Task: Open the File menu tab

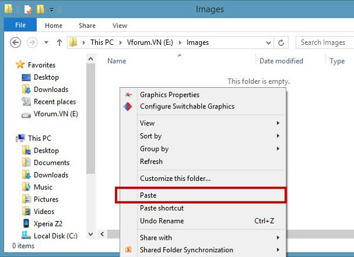Action: coord(20,25)
